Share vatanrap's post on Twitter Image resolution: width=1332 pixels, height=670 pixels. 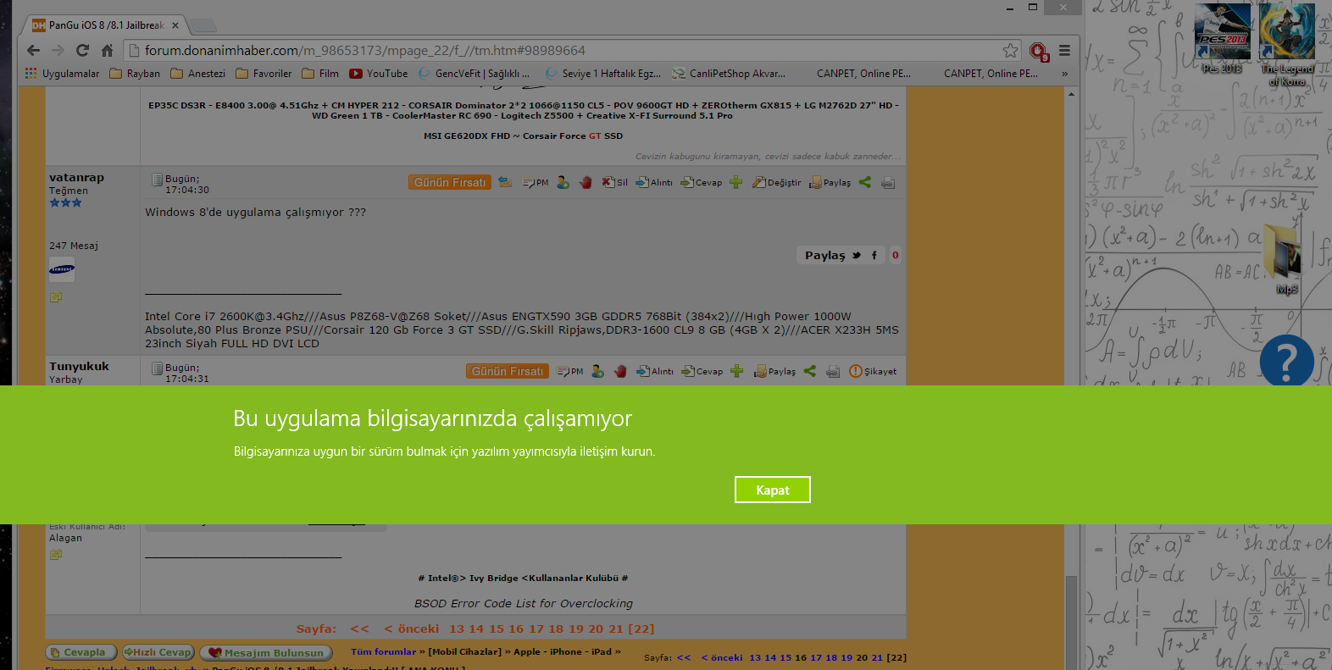(857, 255)
